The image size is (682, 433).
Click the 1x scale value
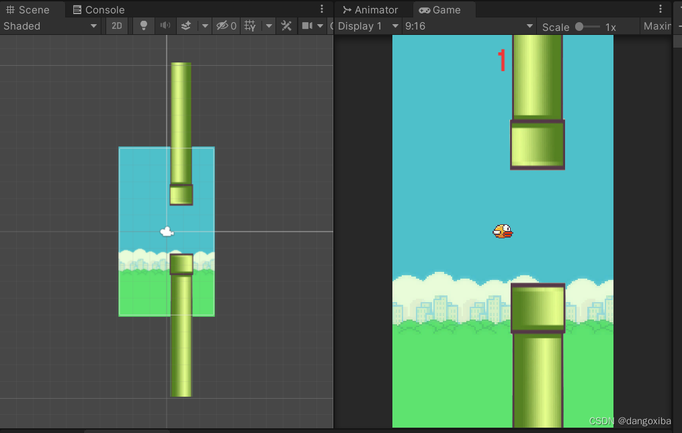(611, 27)
